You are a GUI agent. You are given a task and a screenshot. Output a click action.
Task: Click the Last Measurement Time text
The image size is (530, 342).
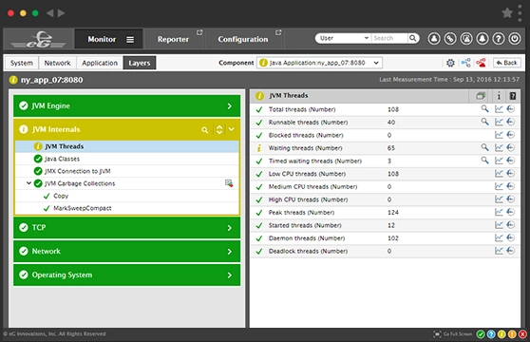coord(449,80)
